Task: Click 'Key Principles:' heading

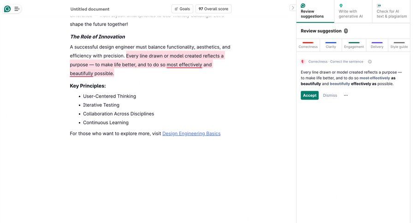Action: (88, 86)
